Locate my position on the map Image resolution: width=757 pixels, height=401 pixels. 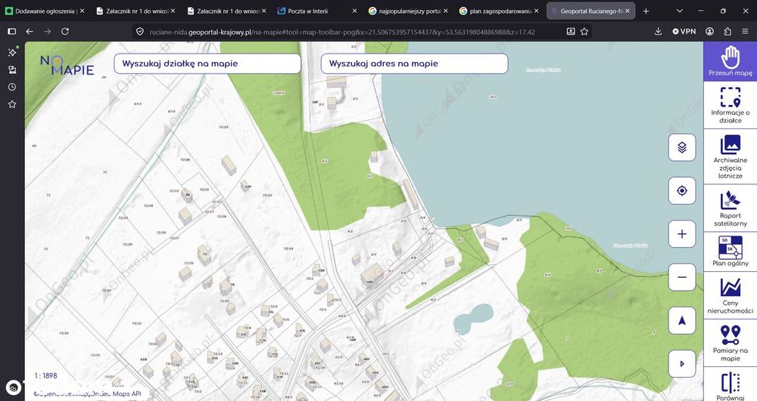(x=682, y=190)
